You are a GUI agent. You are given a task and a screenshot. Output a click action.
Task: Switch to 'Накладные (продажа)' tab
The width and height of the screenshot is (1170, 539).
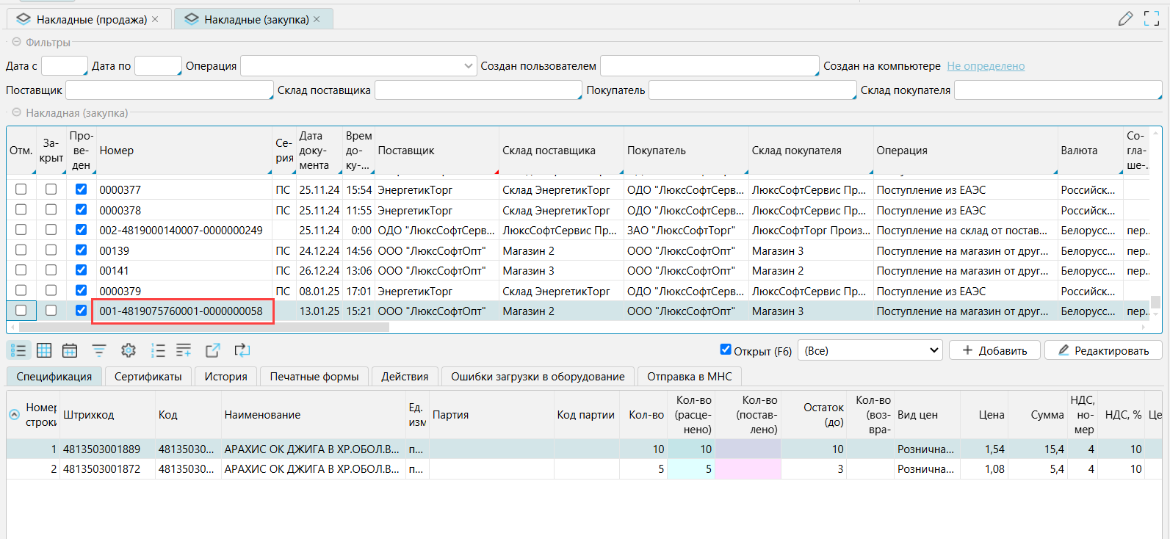pos(91,19)
